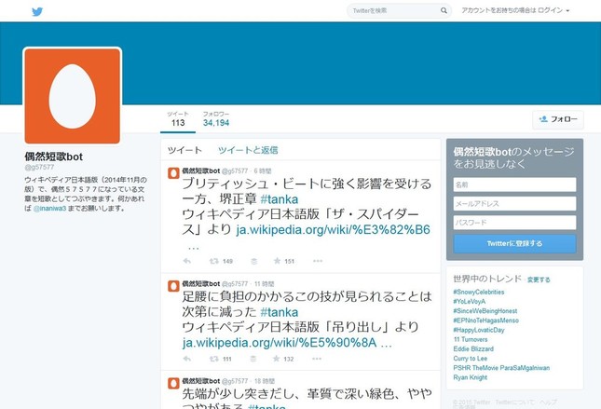The image size is (601, 409).
Task: Click the メールアドレス input field
Action: pyautogui.click(x=514, y=203)
